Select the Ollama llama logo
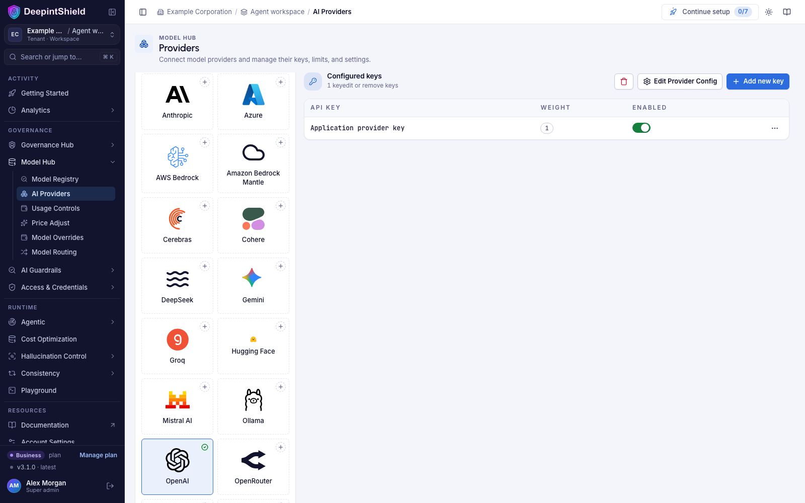The width and height of the screenshot is (805, 503). (254, 400)
